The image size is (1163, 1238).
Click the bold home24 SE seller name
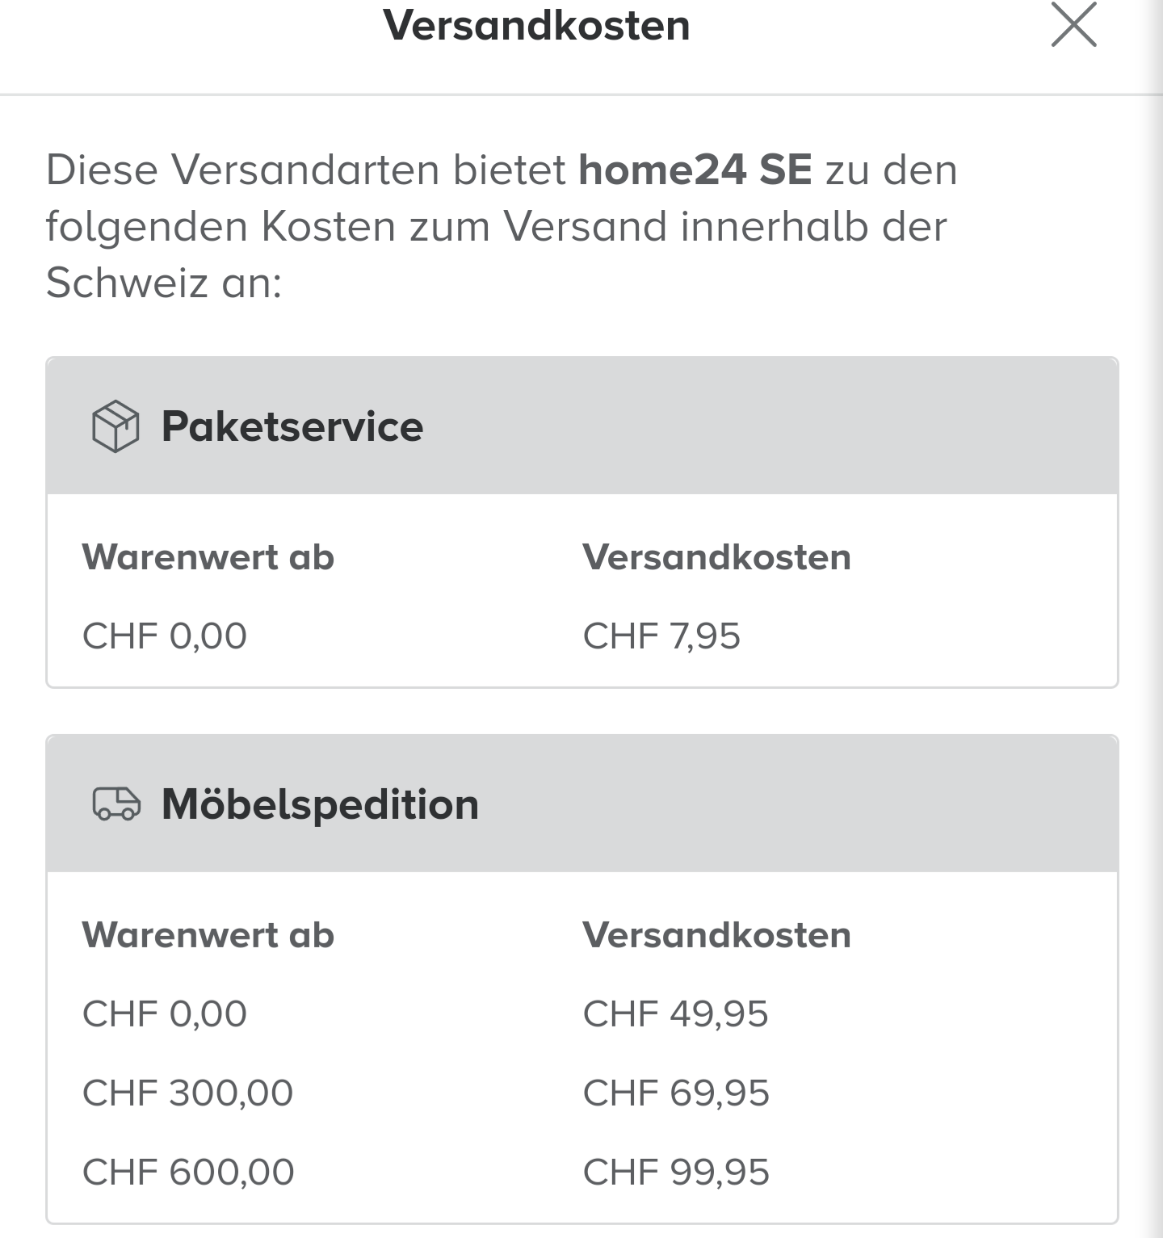coord(695,170)
